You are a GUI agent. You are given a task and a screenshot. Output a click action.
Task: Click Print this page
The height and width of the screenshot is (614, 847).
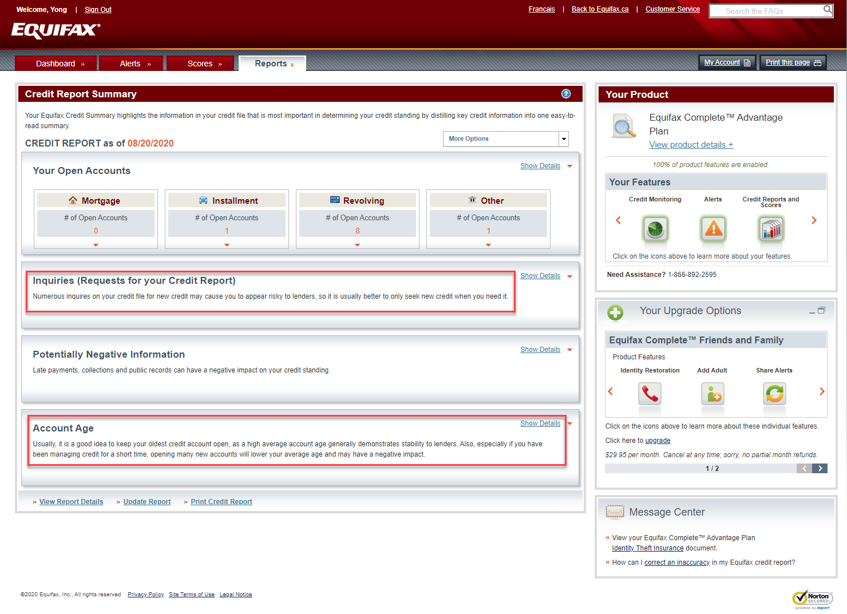pyautogui.click(x=793, y=62)
